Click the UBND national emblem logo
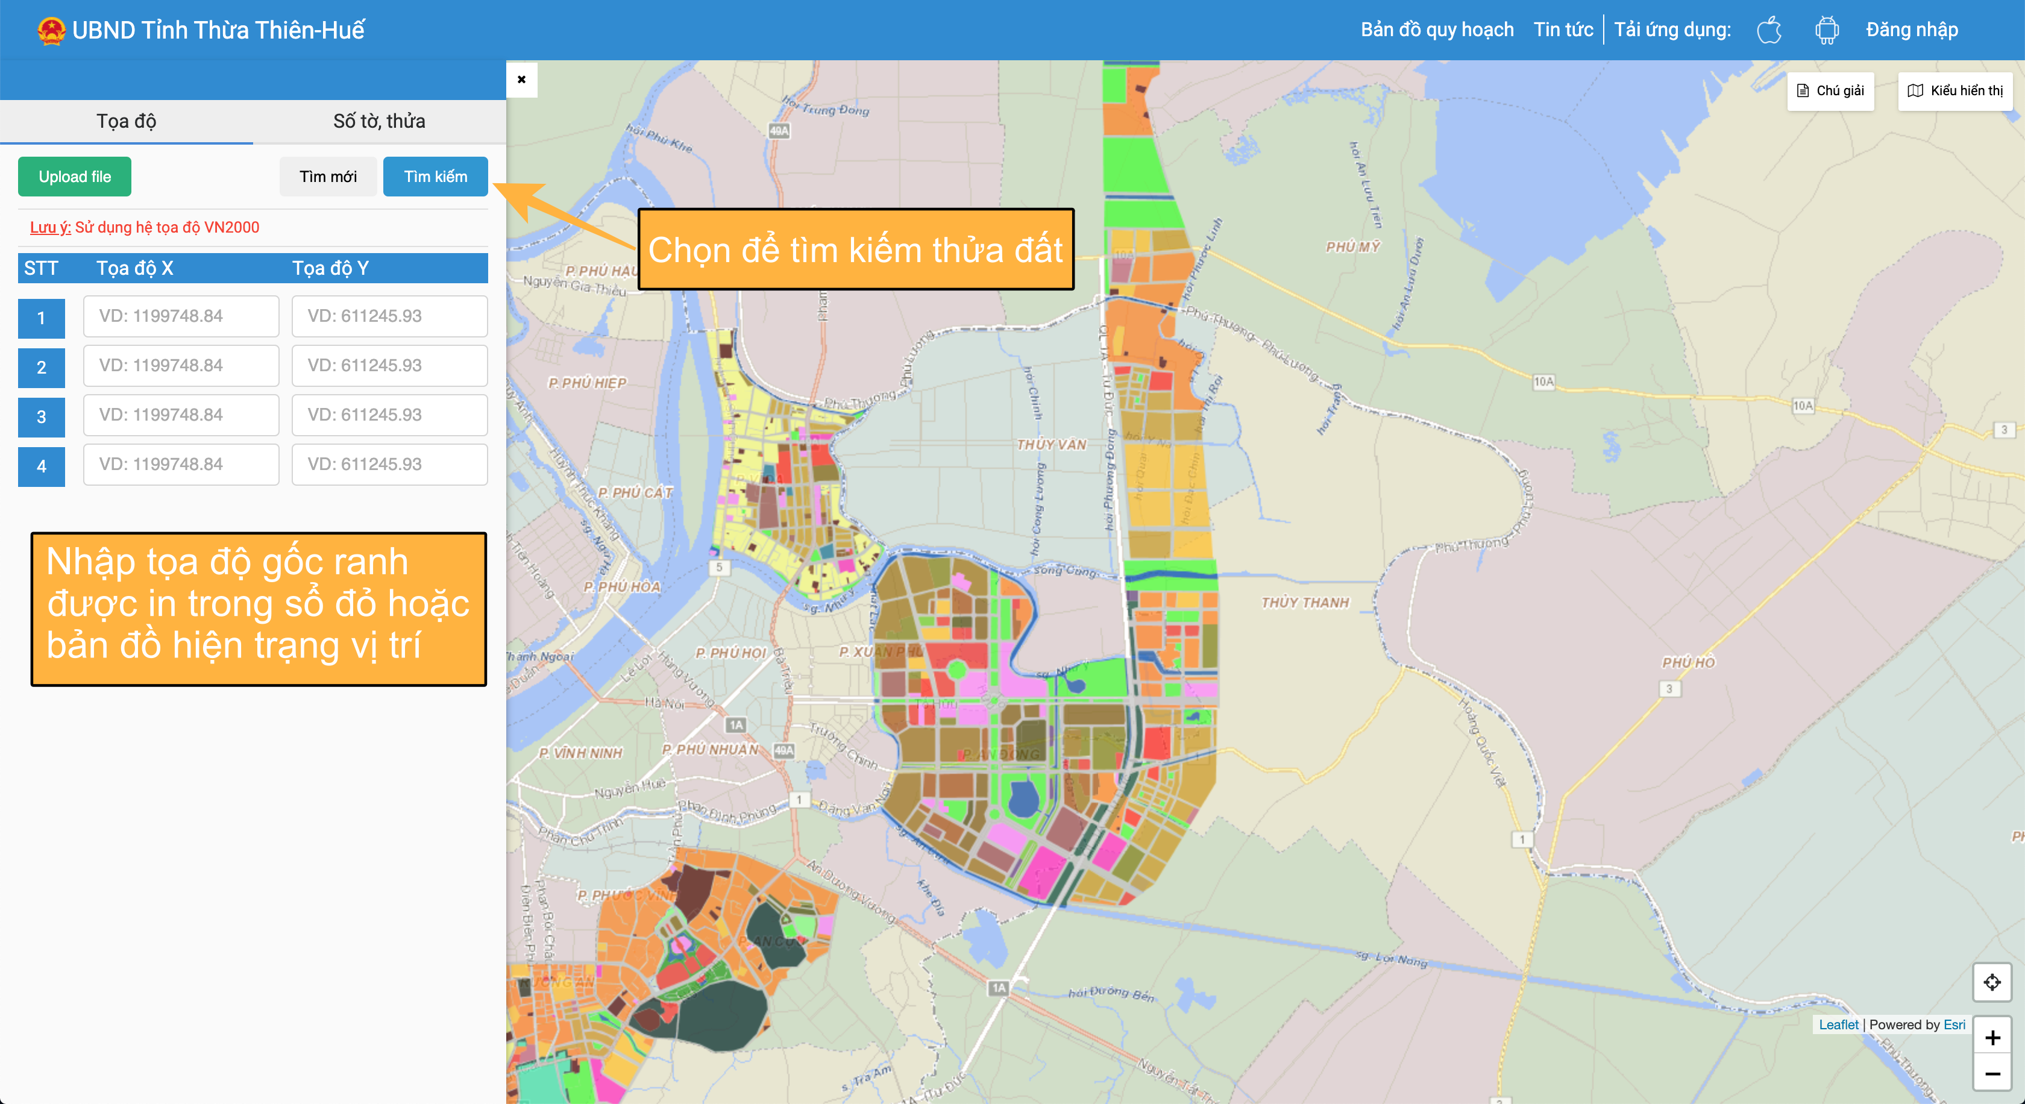 (51, 31)
